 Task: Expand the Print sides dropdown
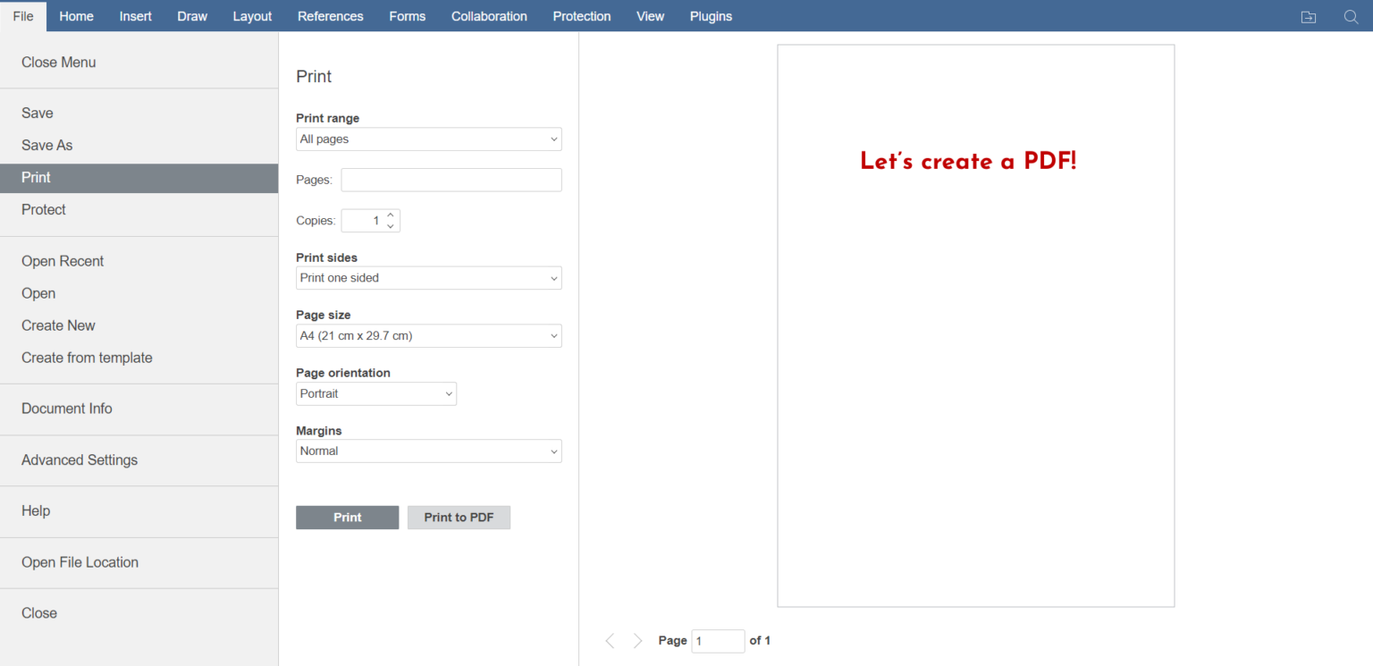click(x=428, y=278)
